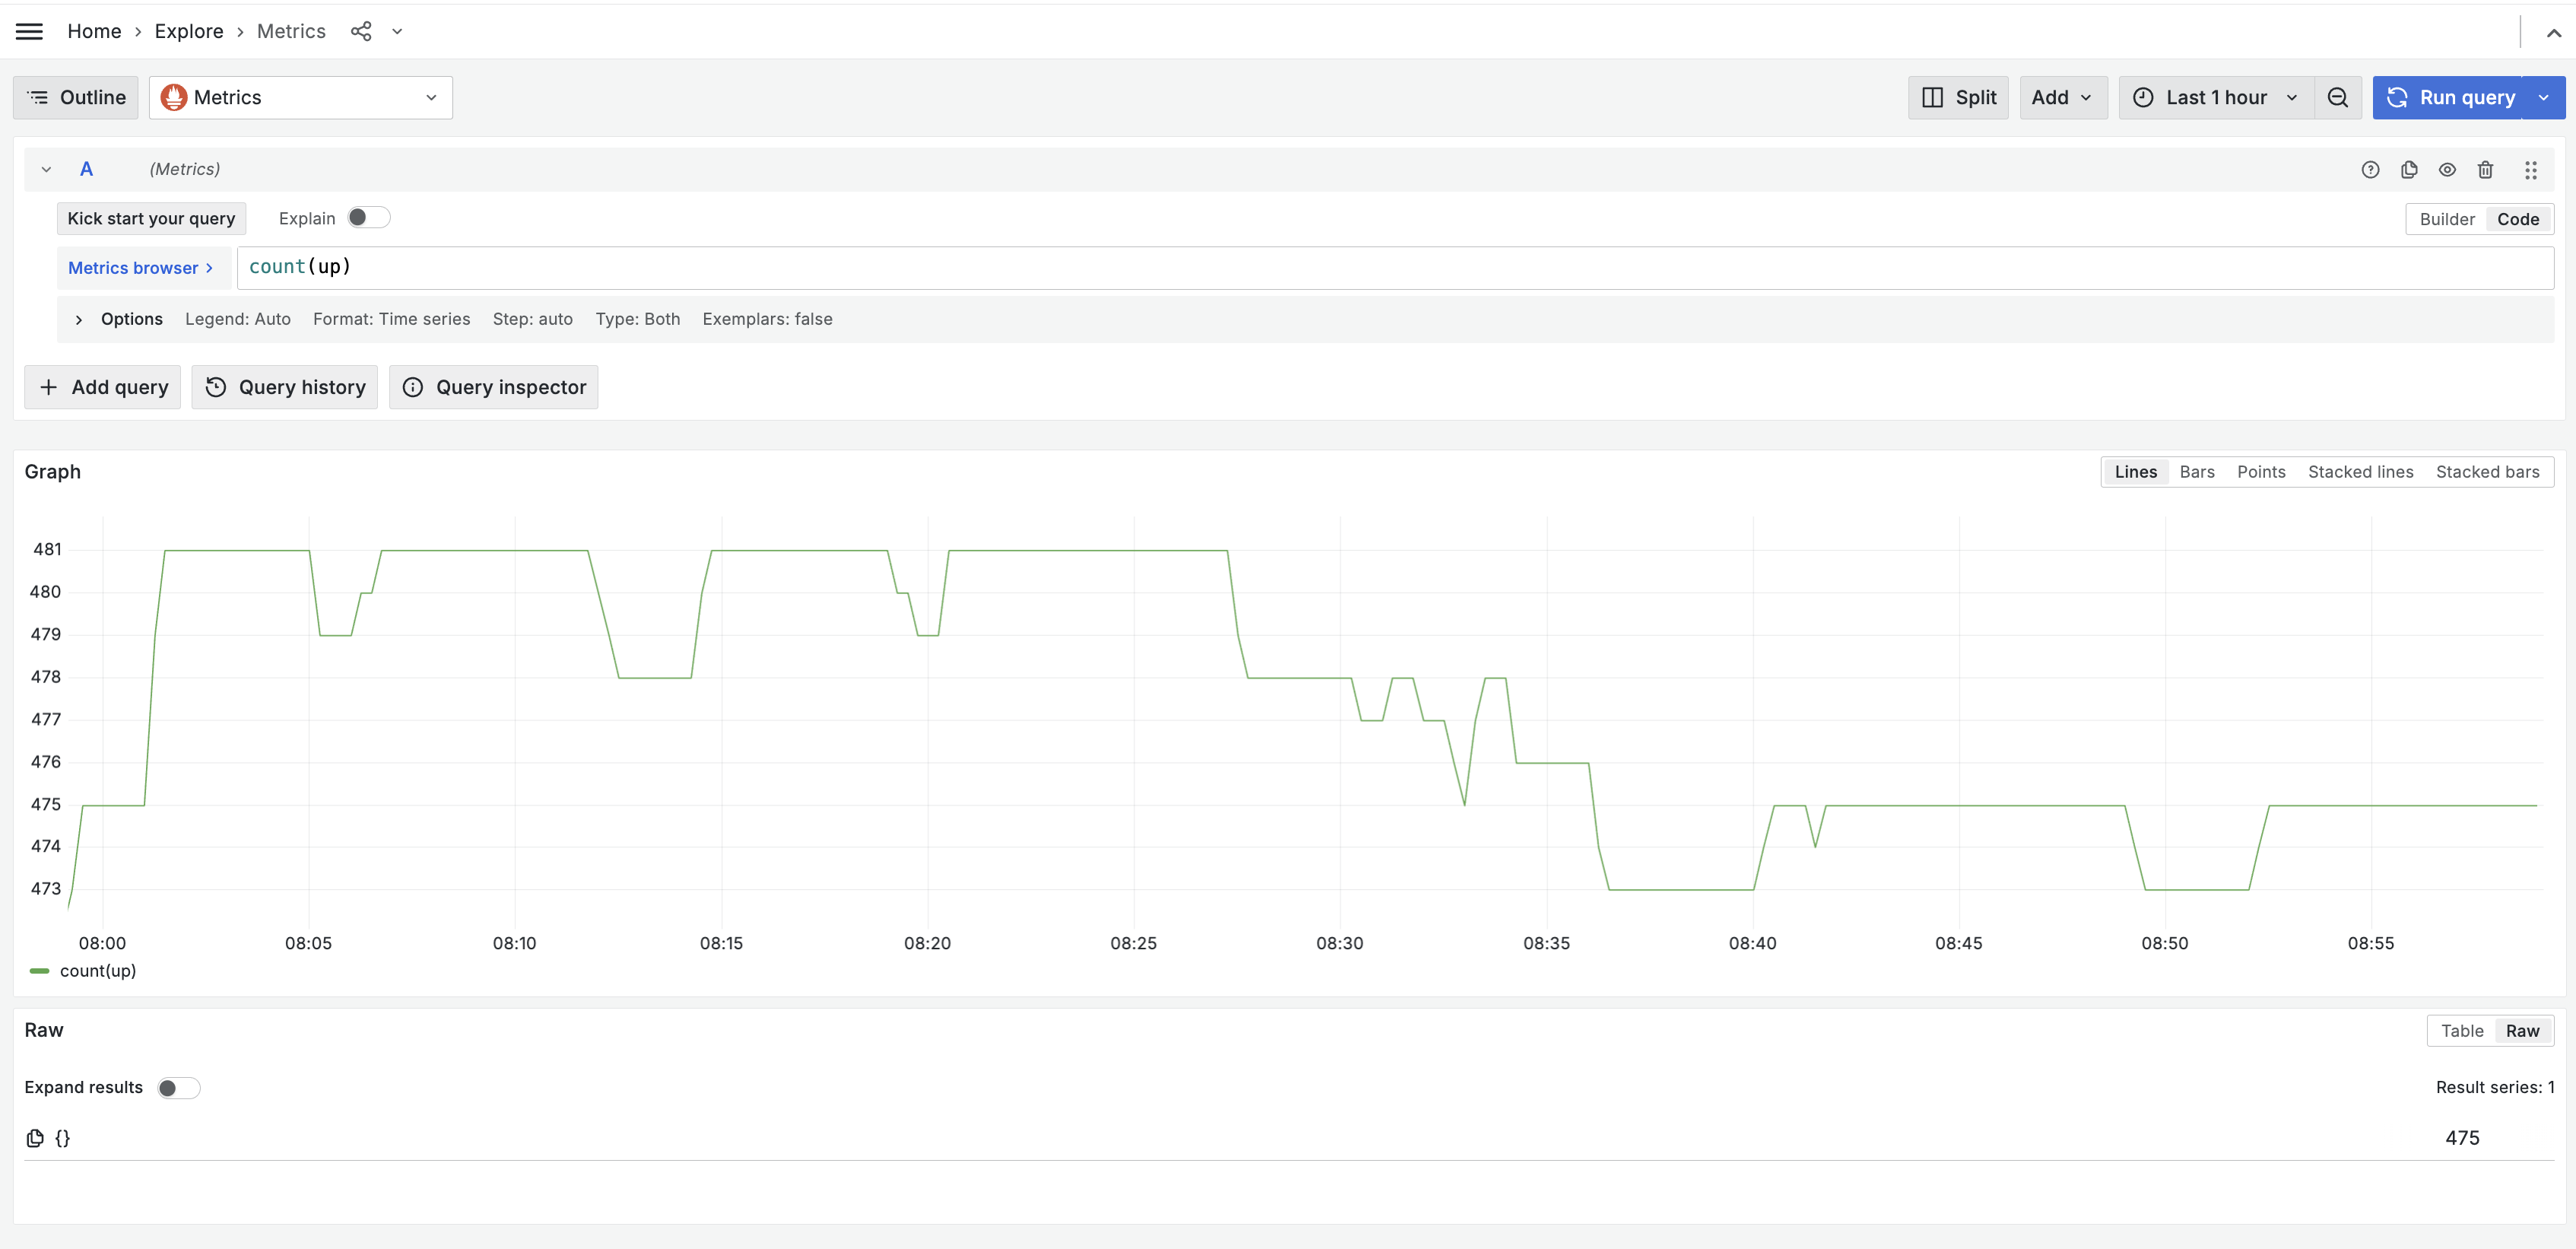This screenshot has width=2576, height=1249.
Task: Select Points graph style
Action: pyautogui.click(x=2261, y=472)
